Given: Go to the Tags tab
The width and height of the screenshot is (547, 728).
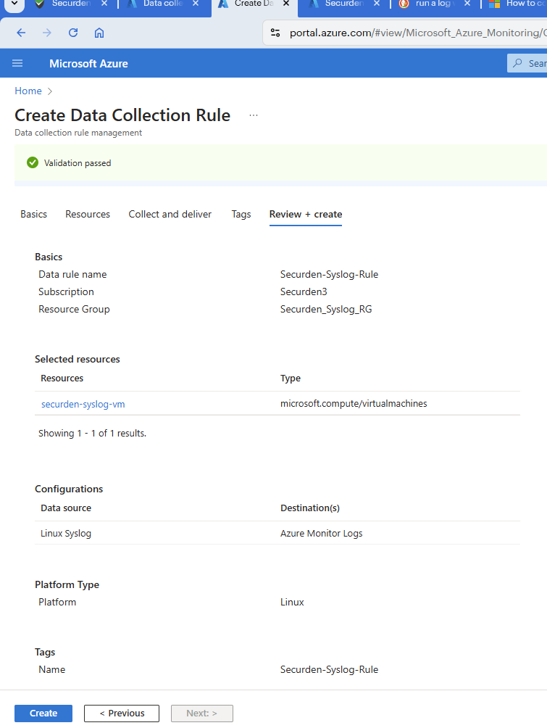Looking at the screenshot, I should coord(241,214).
